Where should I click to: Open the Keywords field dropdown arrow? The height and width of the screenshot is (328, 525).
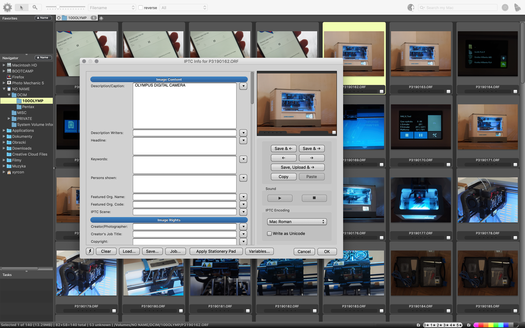point(243,159)
